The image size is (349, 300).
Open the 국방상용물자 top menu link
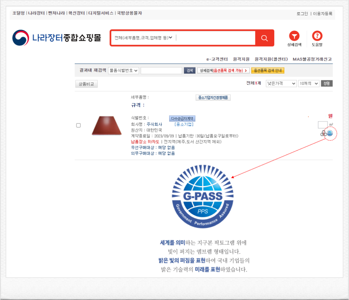129,13
